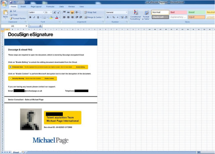Image resolution: width=215 pixels, height=154 pixels.
Task: Click the Fill Color paint bucket
Action: [51, 17]
